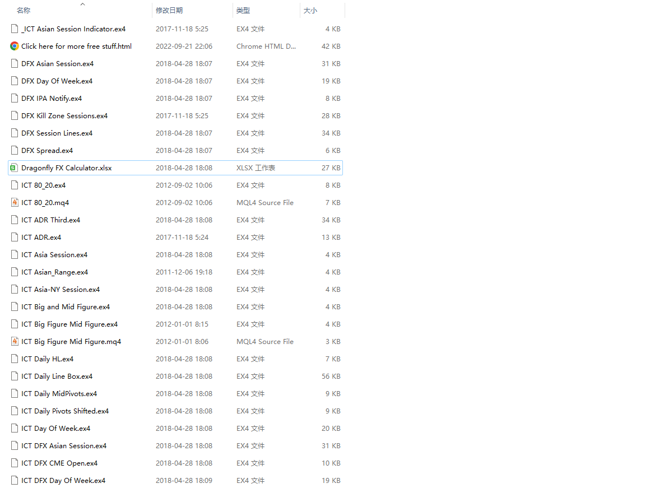
Task: Click the size 10 KB
Action: 331,463
